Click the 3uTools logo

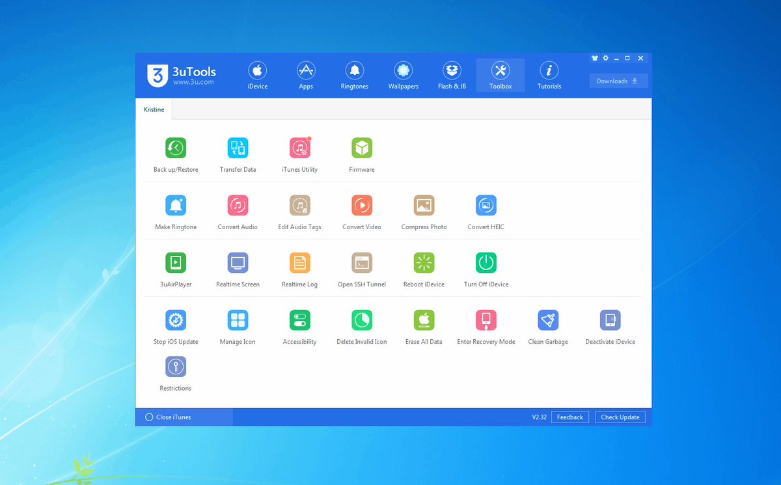182,76
